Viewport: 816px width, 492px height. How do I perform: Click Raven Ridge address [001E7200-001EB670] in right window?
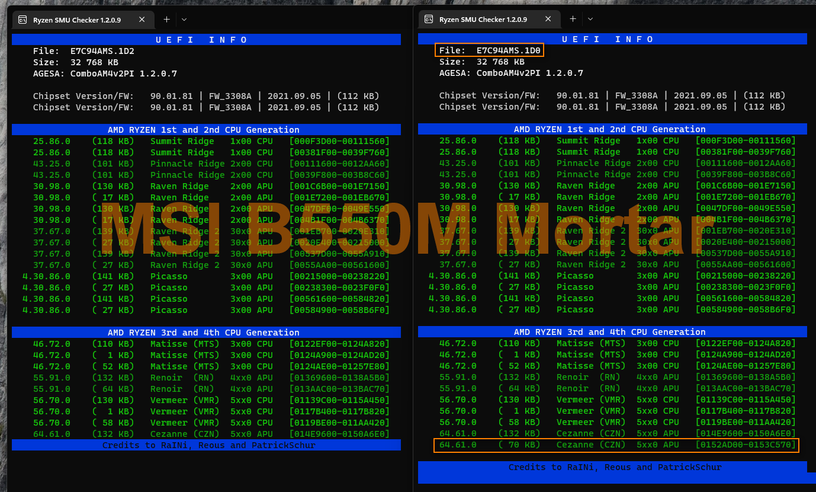pyautogui.click(x=746, y=197)
